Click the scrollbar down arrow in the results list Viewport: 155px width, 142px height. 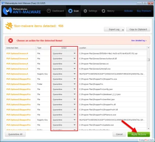(x=148, y=129)
